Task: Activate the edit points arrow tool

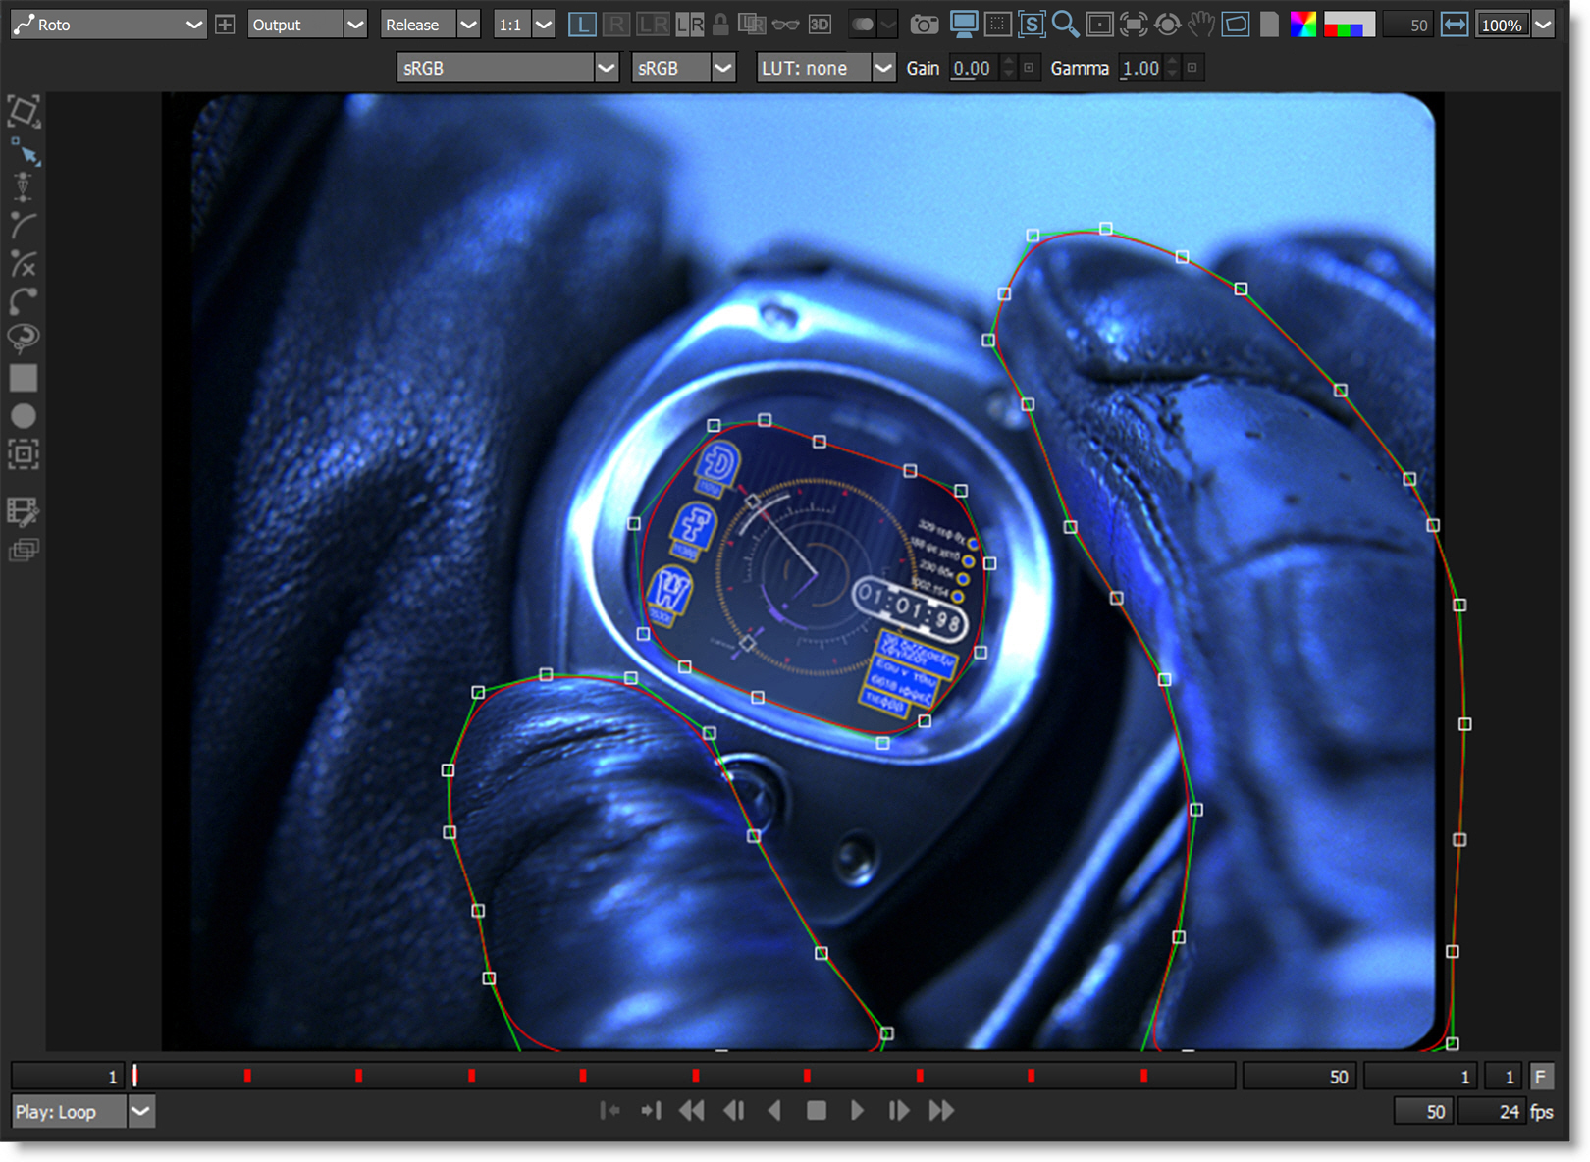Action: 25,151
